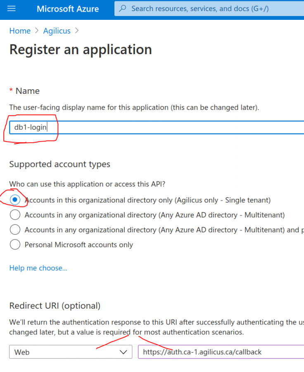Select Single tenant account type radio
Viewport: 304px width, 372px height.
click(15, 200)
